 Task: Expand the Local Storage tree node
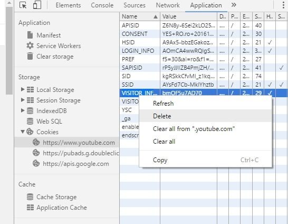click(x=23, y=89)
